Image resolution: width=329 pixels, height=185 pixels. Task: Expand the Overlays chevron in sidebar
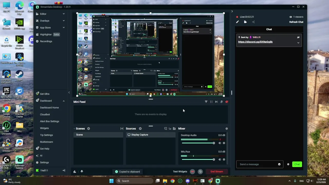63,21
